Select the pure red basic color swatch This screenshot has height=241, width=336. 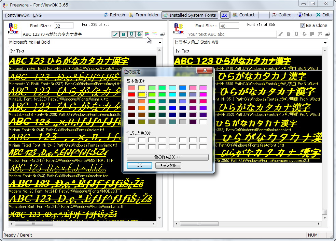(131, 94)
